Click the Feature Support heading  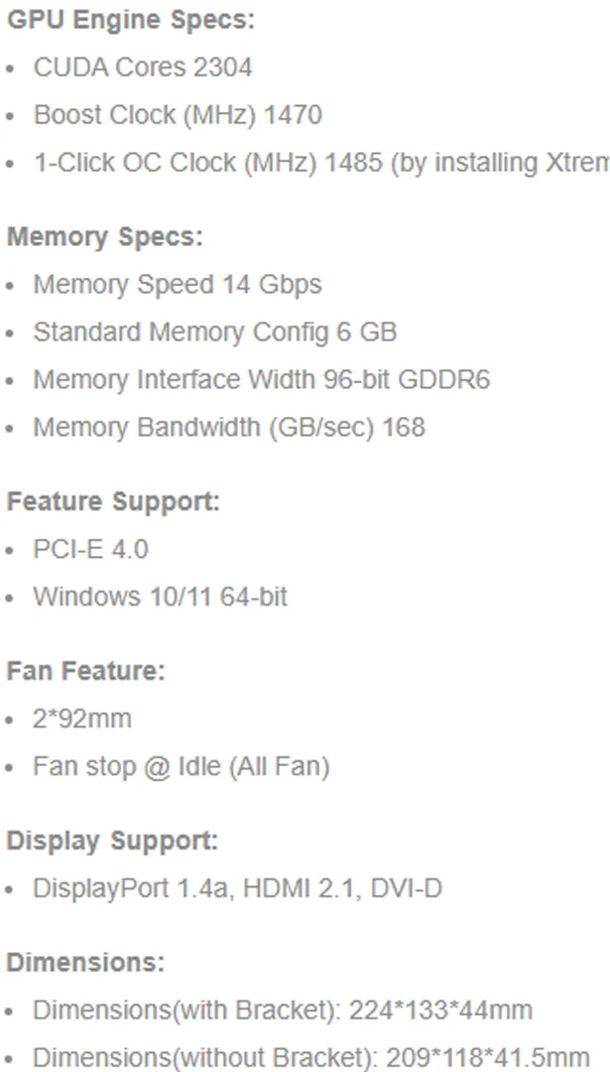coord(113,502)
